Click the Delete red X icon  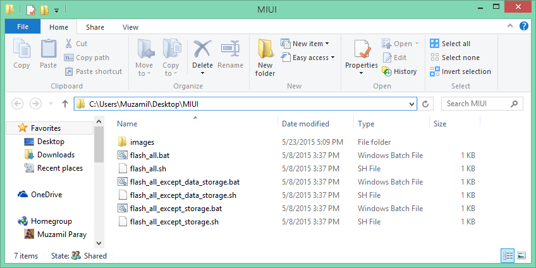click(202, 49)
